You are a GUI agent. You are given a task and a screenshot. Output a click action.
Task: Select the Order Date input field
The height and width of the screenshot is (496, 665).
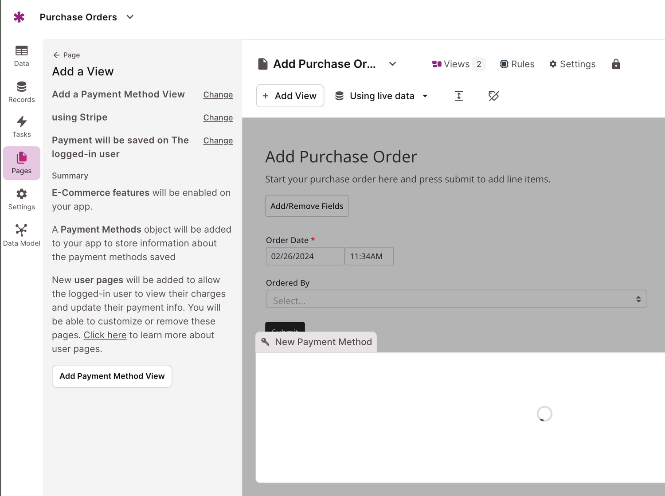tap(305, 256)
